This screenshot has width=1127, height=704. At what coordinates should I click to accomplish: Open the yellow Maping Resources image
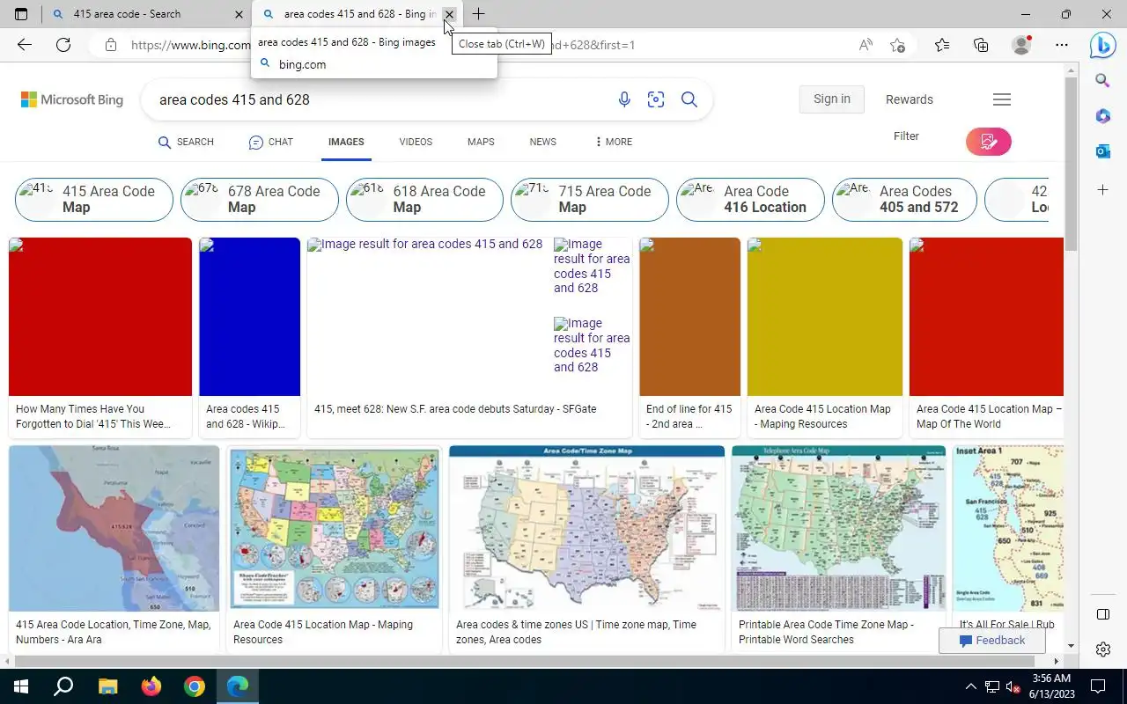[825, 317]
